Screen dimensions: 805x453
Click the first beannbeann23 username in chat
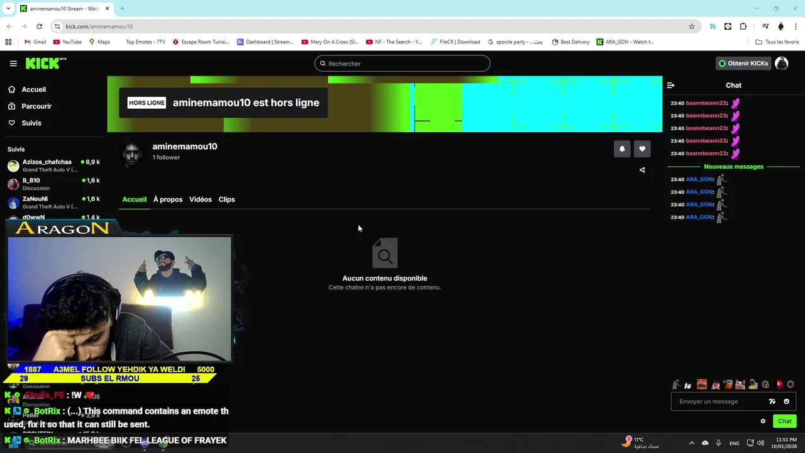[706, 103]
